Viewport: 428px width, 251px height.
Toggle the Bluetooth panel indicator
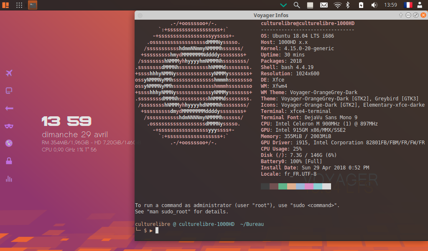pyautogui.click(x=347, y=5)
